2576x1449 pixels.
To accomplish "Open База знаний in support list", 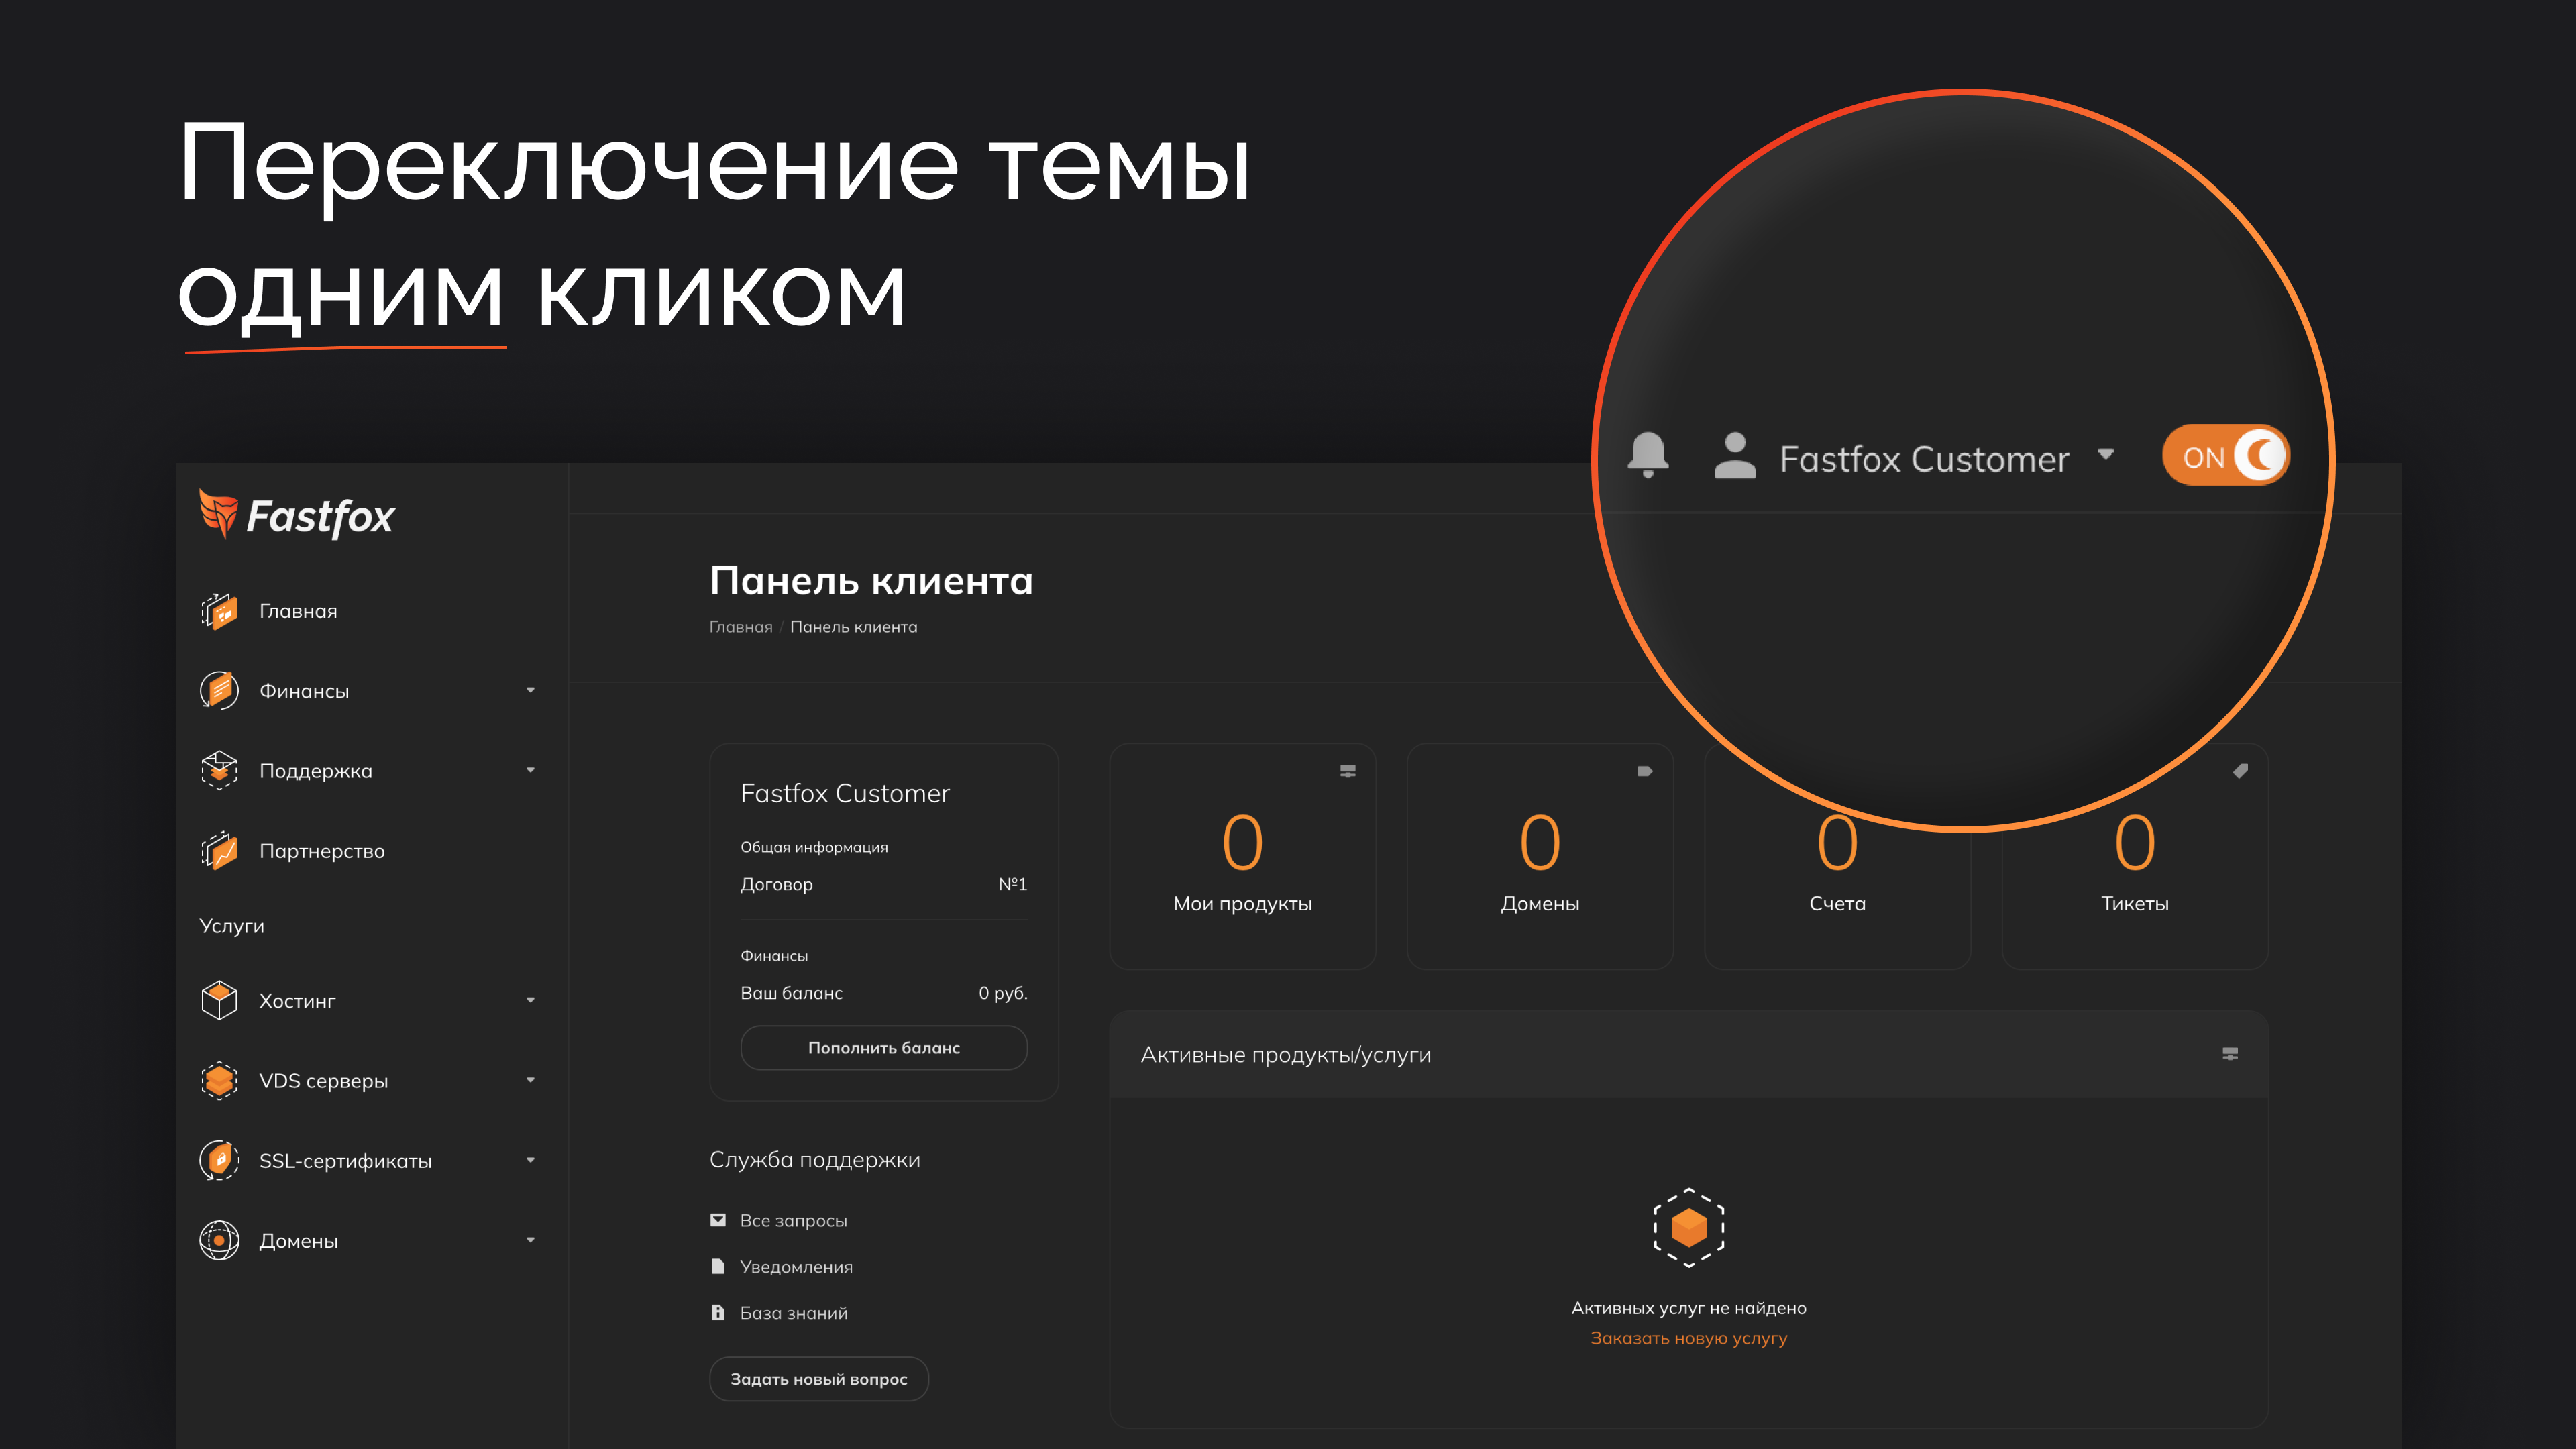I will click(793, 1313).
